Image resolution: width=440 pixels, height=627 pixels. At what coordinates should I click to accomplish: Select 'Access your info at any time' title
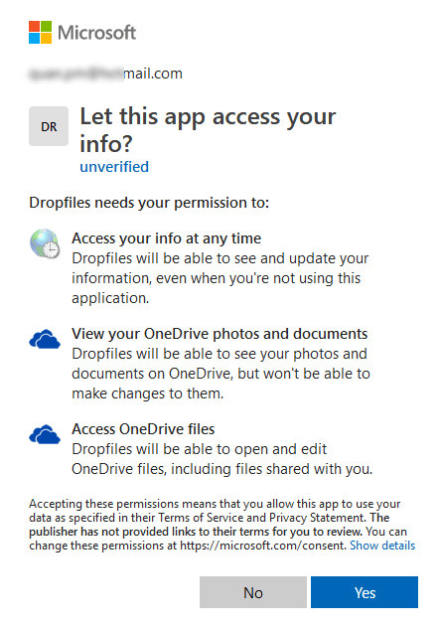tap(166, 238)
